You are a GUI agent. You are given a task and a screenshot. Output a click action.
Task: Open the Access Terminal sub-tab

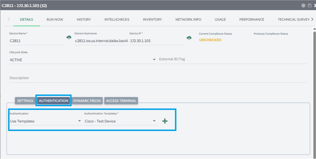(x=121, y=101)
